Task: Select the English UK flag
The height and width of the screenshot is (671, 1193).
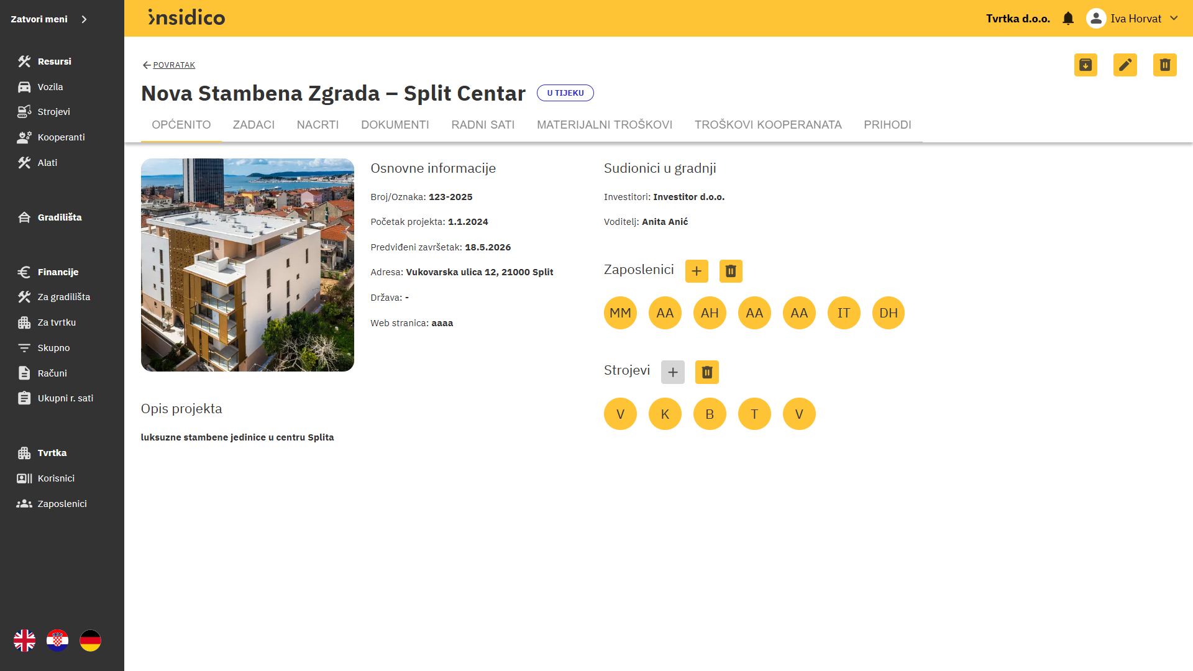Action: coord(25,641)
